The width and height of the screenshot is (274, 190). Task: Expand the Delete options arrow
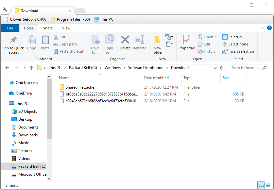pos(125,52)
